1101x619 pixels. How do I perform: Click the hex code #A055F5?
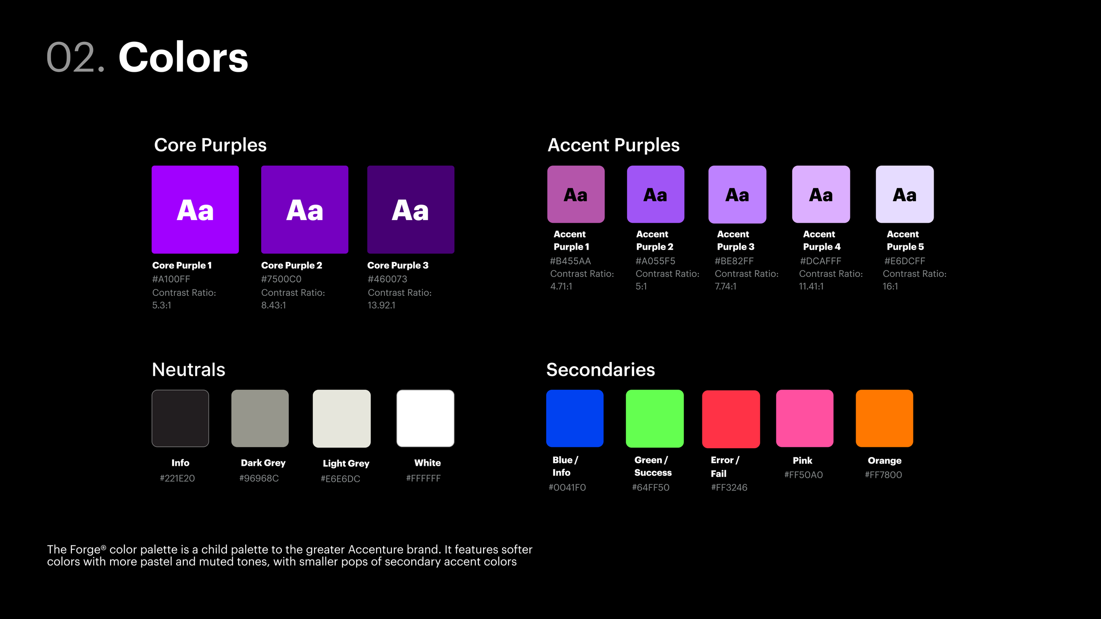coord(655,261)
